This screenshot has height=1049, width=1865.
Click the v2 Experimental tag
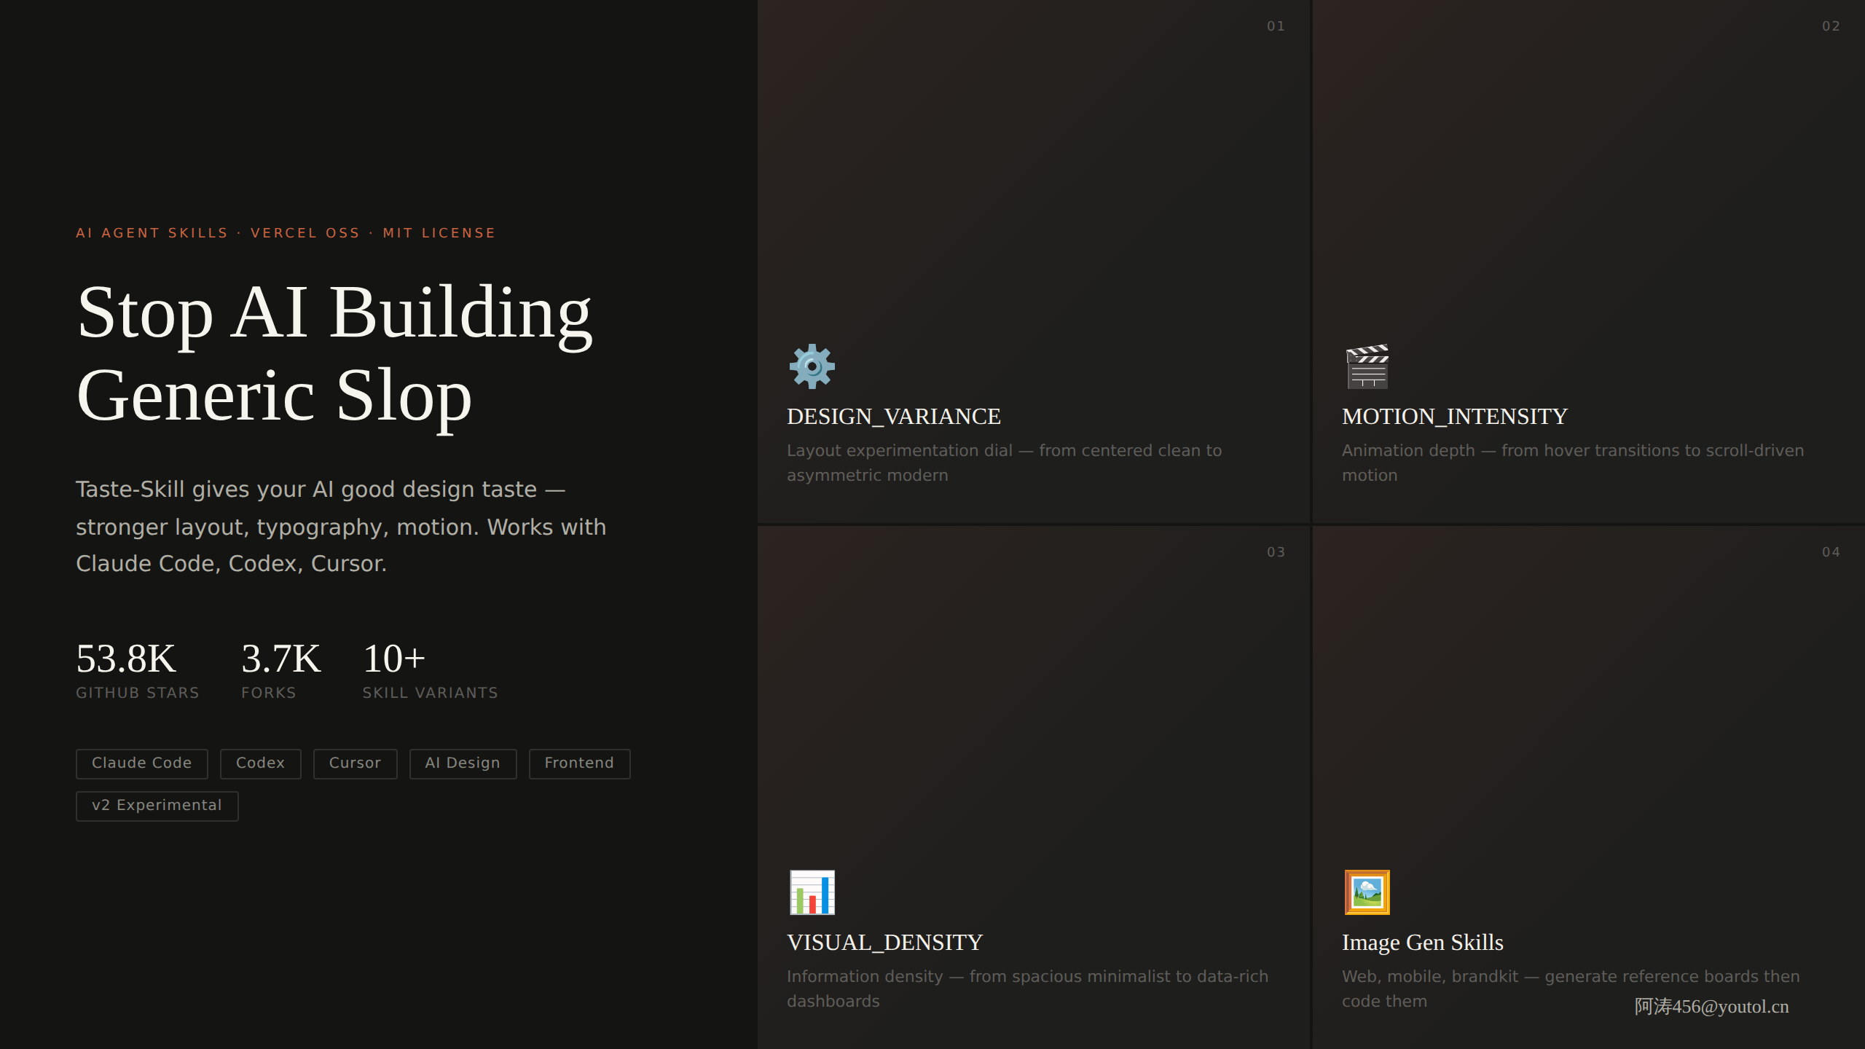(157, 806)
